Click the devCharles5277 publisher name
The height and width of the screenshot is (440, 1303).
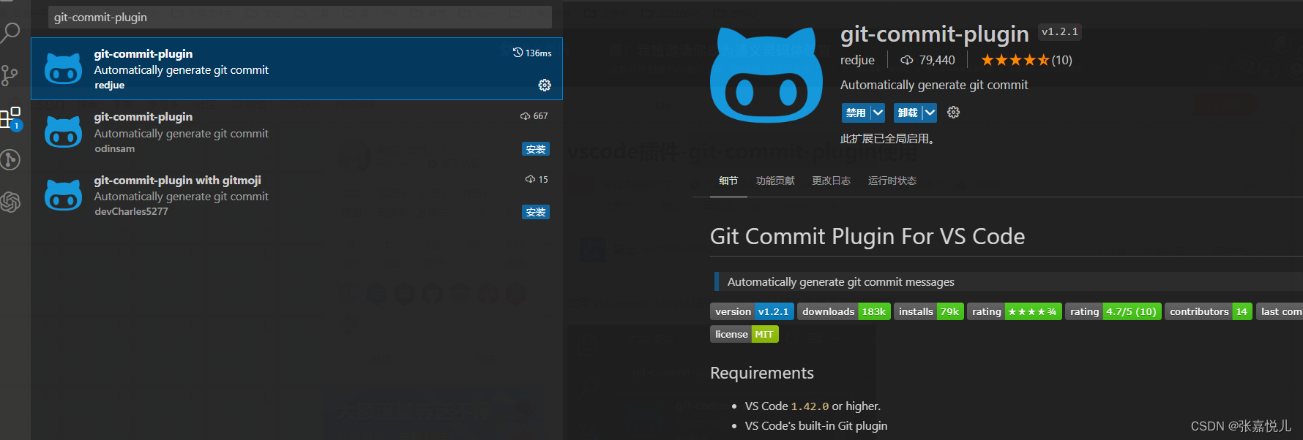(x=131, y=211)
